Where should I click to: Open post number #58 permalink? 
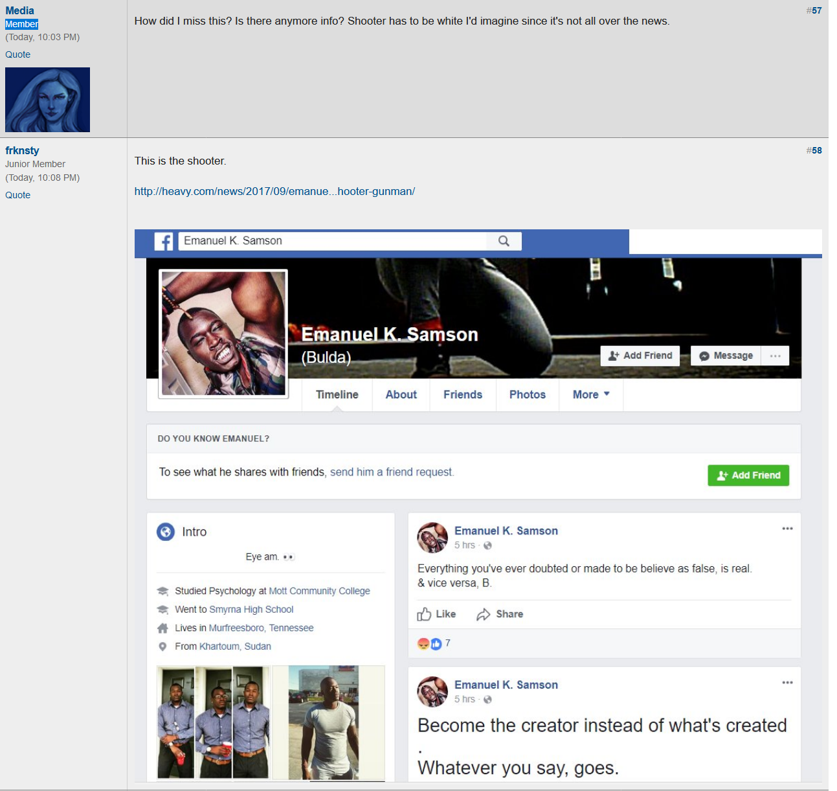tap(814, 150)
